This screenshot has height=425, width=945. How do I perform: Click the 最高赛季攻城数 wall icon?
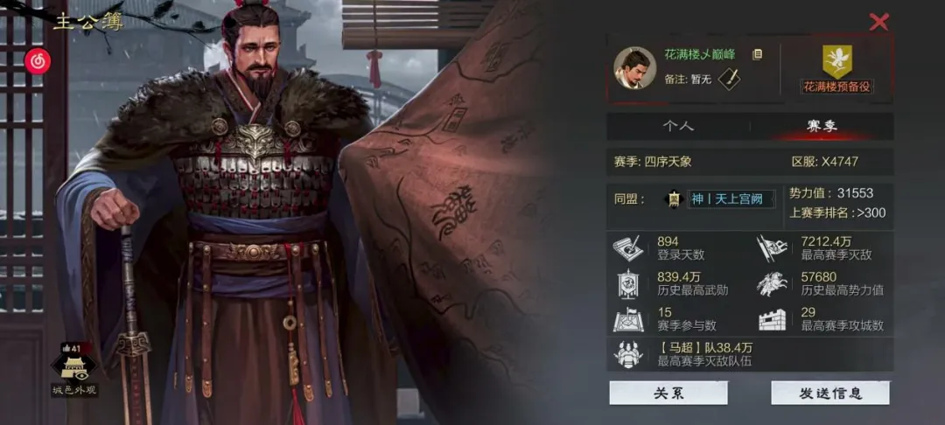(772, 319)
